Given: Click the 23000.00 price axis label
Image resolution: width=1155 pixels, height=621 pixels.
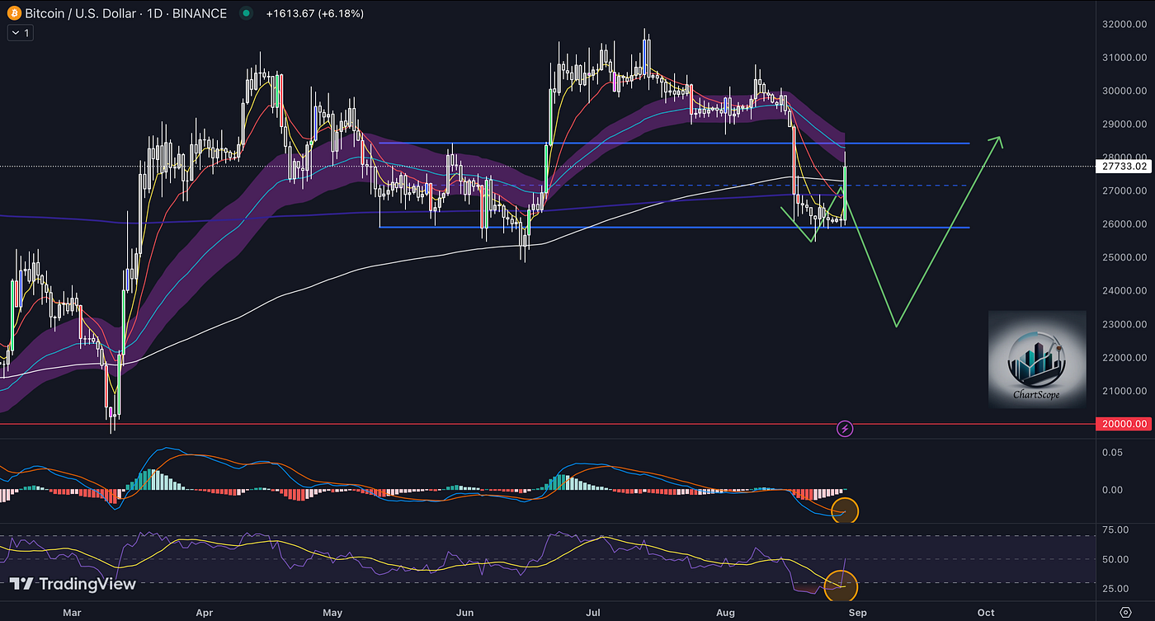Looking at the screenshot, I should 1124,324.
